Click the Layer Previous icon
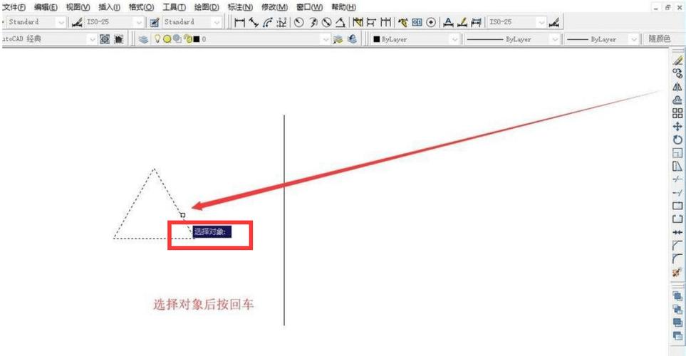The image size is (686, 356). pos(352,39)
